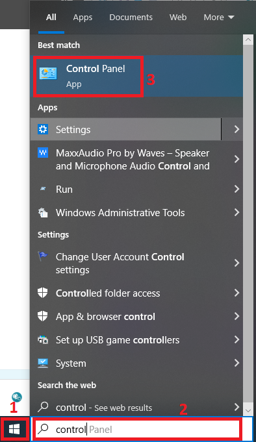Click the User Account Control flag icon
Screen dimensions: 256x442
[43, 256]
